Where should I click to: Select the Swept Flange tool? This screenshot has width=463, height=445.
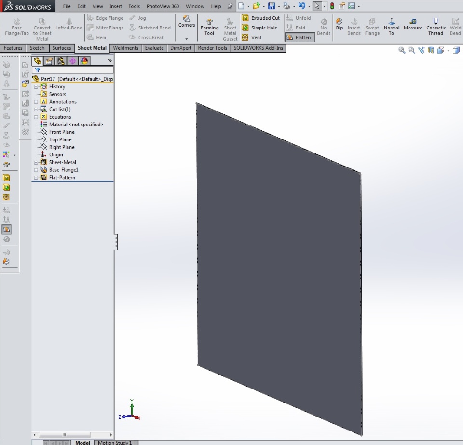click(372, 27)
